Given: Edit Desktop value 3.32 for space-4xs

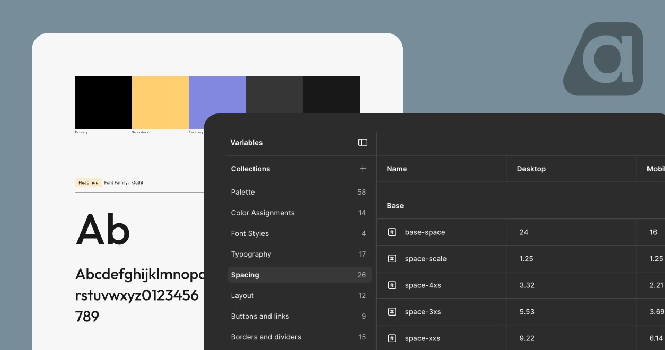Looking at the screenshot, I should (527, 285).
